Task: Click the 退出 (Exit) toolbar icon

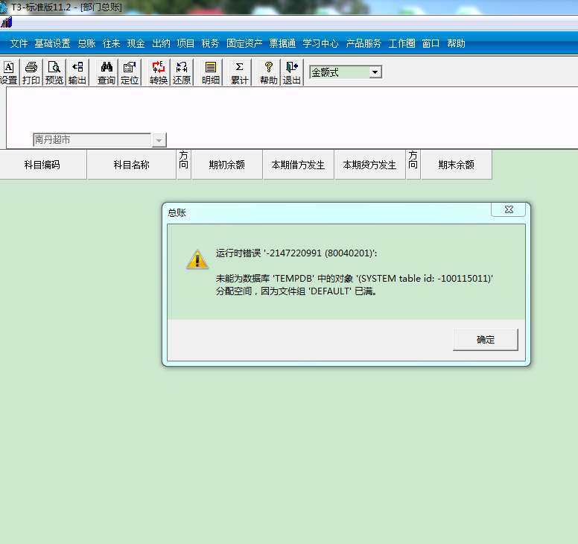Action: [292, 72]
